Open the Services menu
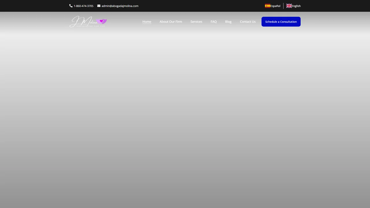Viewport: 370px width, 208px height. tap(196, 22)
